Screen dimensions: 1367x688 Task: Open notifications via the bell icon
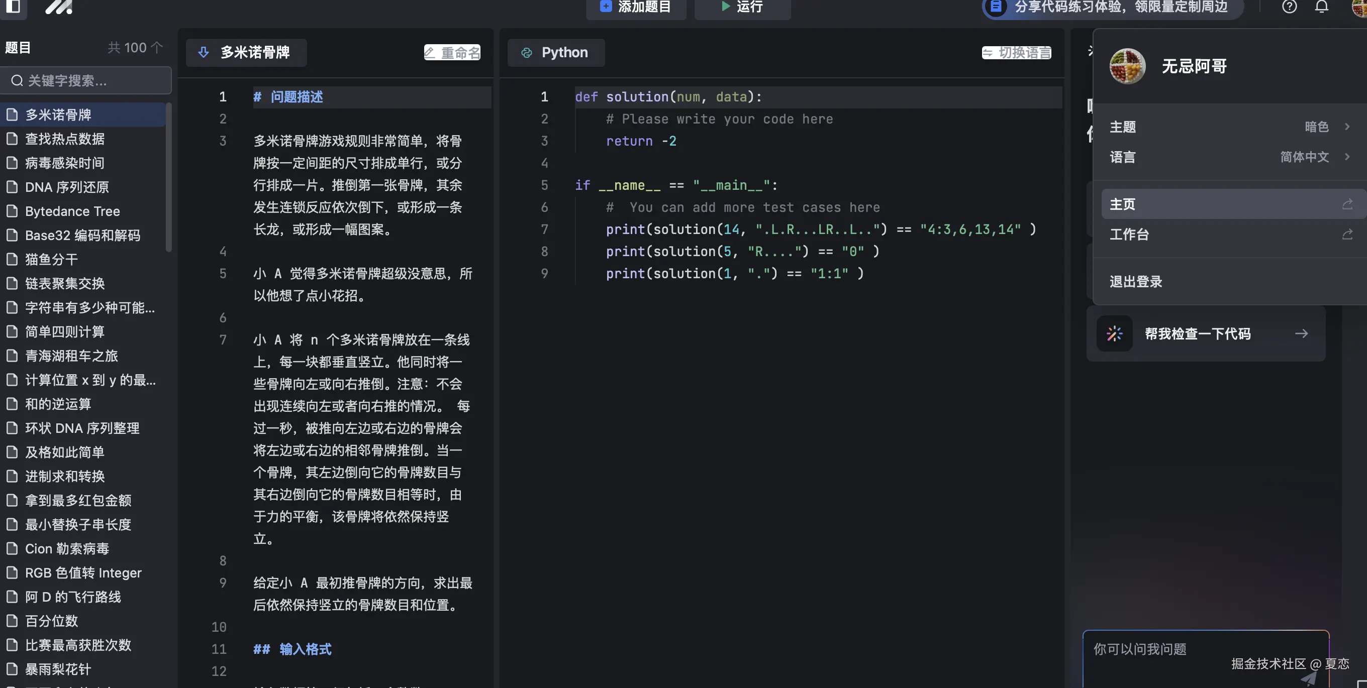click(x=1321, y=7)
